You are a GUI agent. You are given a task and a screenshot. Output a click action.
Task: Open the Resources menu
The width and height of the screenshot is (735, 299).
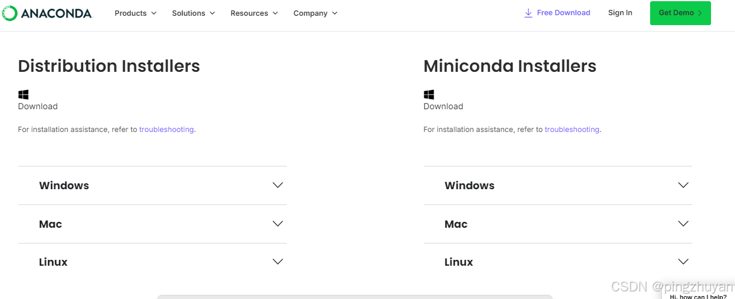pos(255,13)
